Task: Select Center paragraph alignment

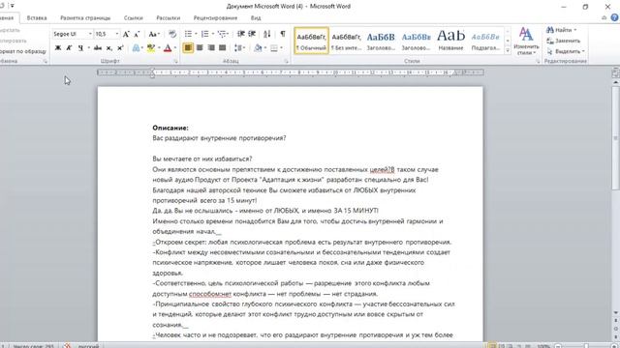Action: coord(200,47)
